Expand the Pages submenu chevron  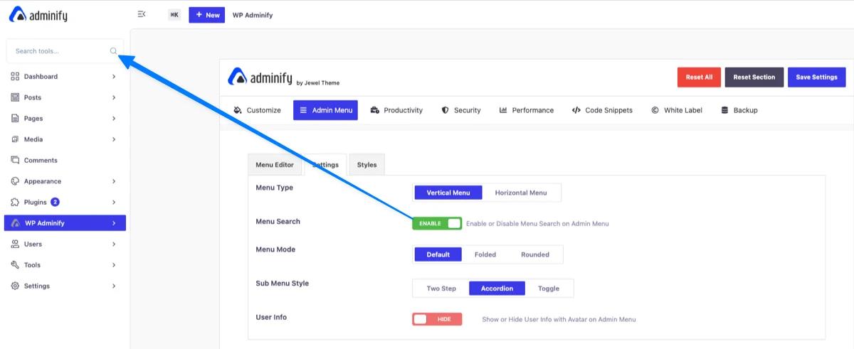coord(114,118)
